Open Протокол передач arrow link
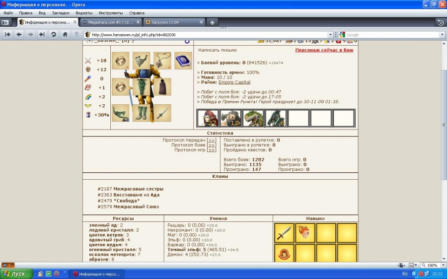Image resolution: width=447 pixels, height=279 pixels. pos(212,140)
